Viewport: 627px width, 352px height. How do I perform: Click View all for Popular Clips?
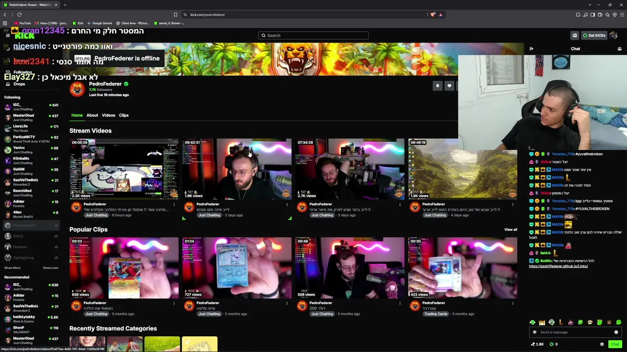coord(510,229)
